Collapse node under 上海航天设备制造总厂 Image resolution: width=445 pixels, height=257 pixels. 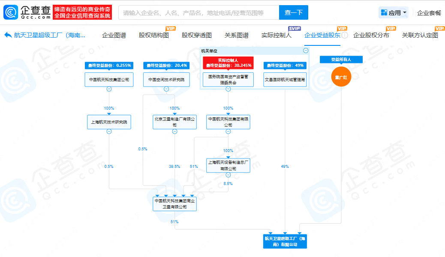click(x=228, y=175)
